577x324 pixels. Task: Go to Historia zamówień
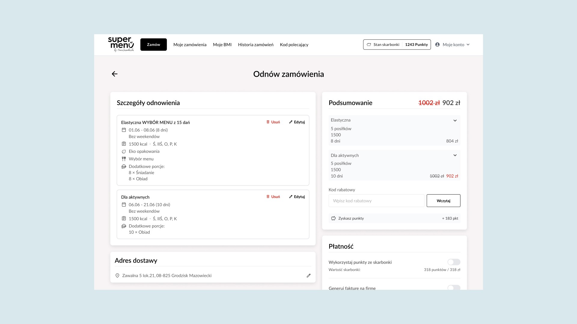pos(255,45)
